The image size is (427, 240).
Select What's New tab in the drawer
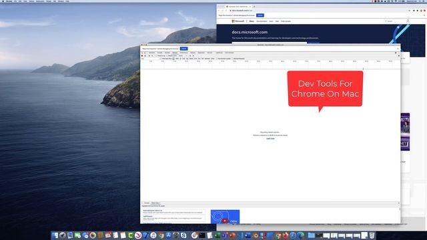155,203
